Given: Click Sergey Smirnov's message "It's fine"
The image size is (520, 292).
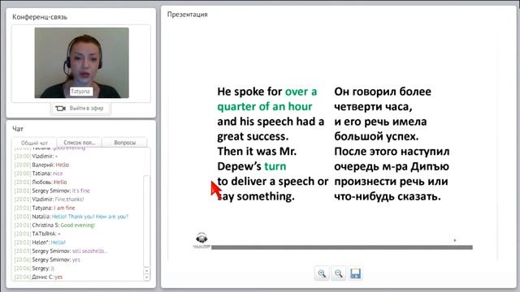Looking at the screenshot, I should [52, 191].
